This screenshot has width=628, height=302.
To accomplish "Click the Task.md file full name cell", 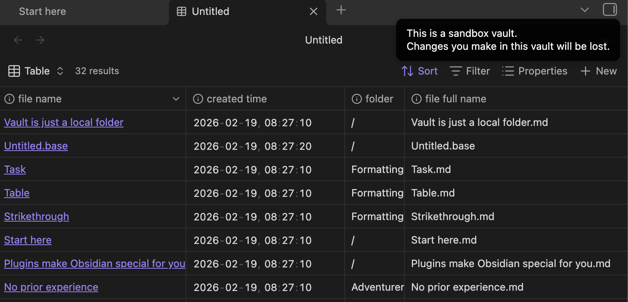I will (431, 169).
